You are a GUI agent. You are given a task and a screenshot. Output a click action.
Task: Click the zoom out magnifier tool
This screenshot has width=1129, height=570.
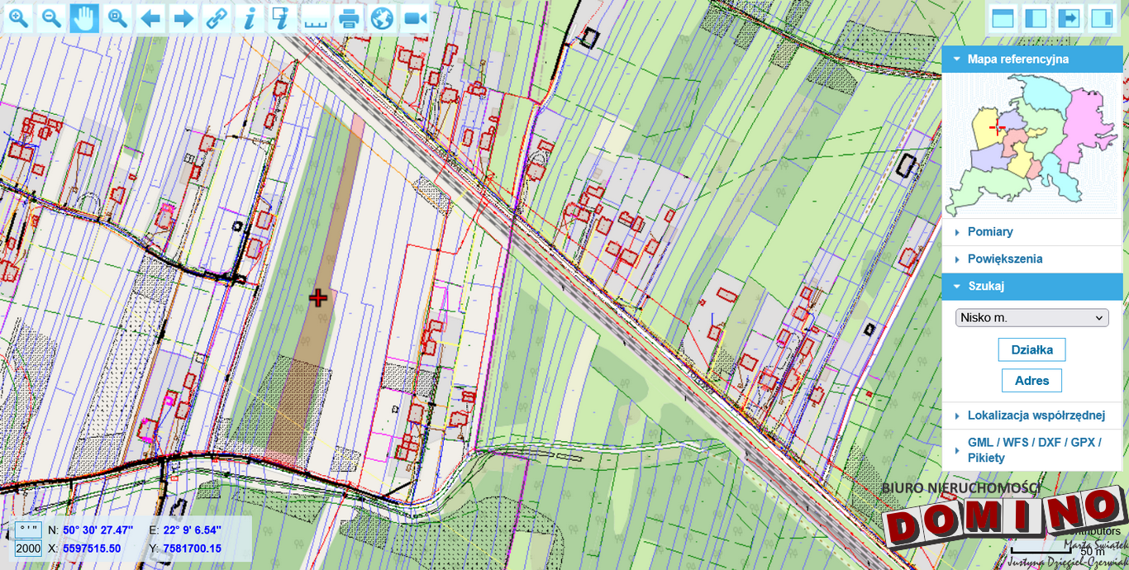point(51,18)
